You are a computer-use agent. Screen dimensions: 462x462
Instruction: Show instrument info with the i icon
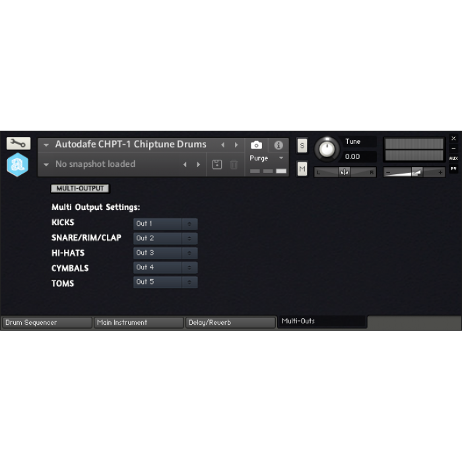(x=279, y=145)
